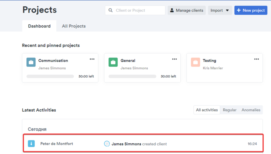
Task: Click the plus icon on New project
Action: (x=239, y=10)
